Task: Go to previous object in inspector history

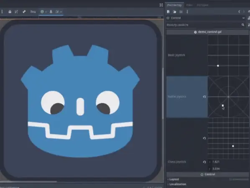Action: [x=239, y=11]
